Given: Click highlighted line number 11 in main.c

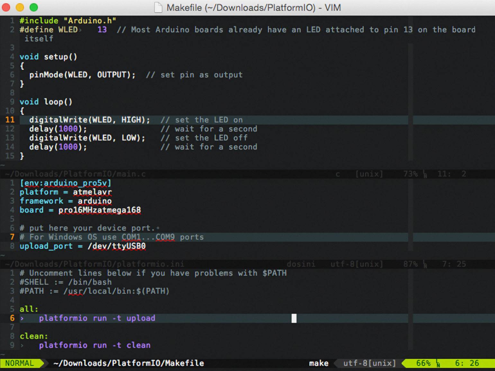Looking at the screenshot, I should (x=10, y=120).
